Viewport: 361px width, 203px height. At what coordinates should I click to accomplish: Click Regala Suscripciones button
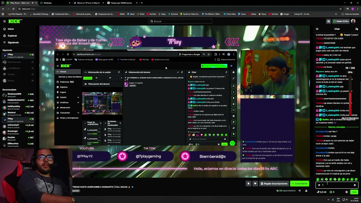pyautogui.click(x=274, y=184)
